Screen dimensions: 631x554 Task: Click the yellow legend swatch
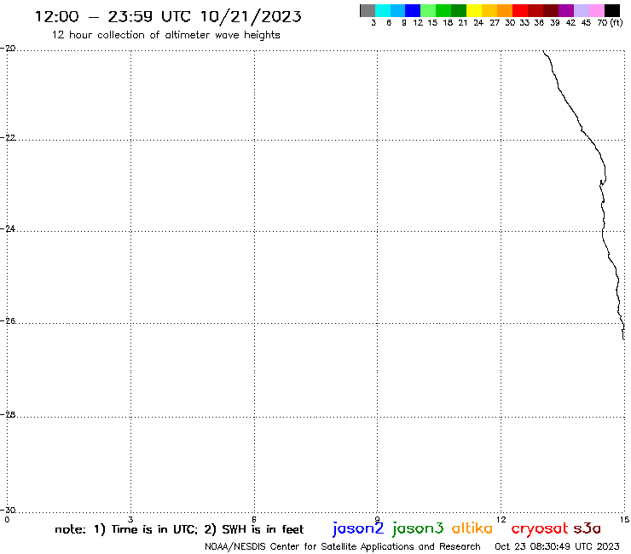click(474, 10)
